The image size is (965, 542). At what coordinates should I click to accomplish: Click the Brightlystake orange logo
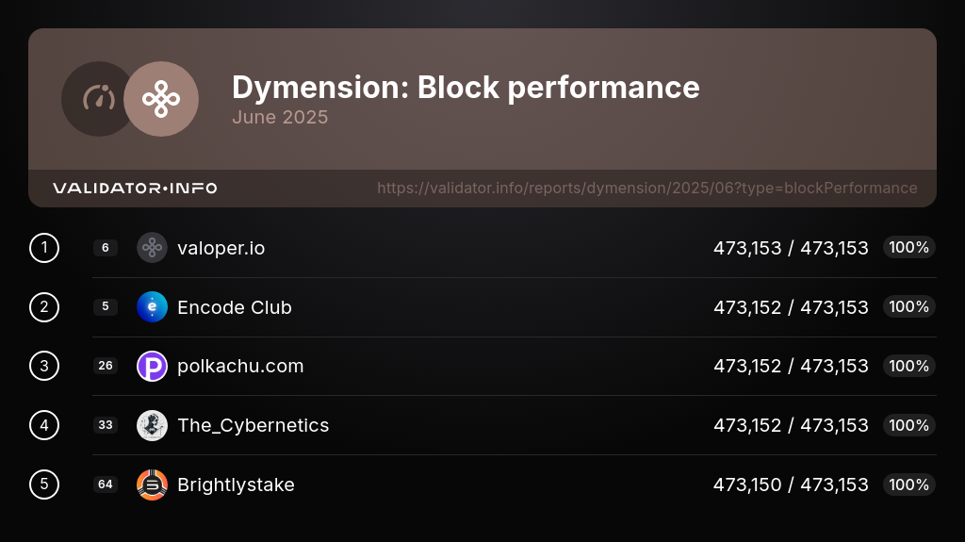pyautogui.click(x=152, y=485)
